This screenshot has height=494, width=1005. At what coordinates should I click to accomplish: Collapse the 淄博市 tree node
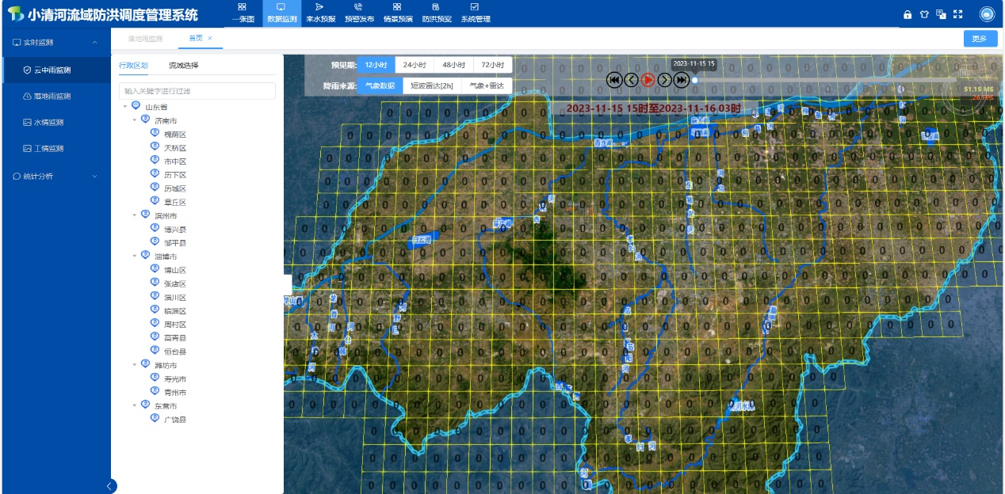tap(135, 256)
